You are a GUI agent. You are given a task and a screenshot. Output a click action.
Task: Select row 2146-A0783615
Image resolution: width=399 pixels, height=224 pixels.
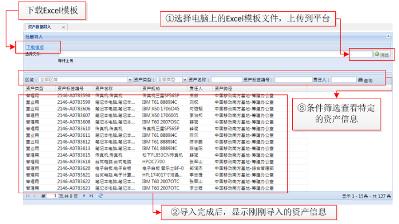pyautogui.click(x=165, y=155)
